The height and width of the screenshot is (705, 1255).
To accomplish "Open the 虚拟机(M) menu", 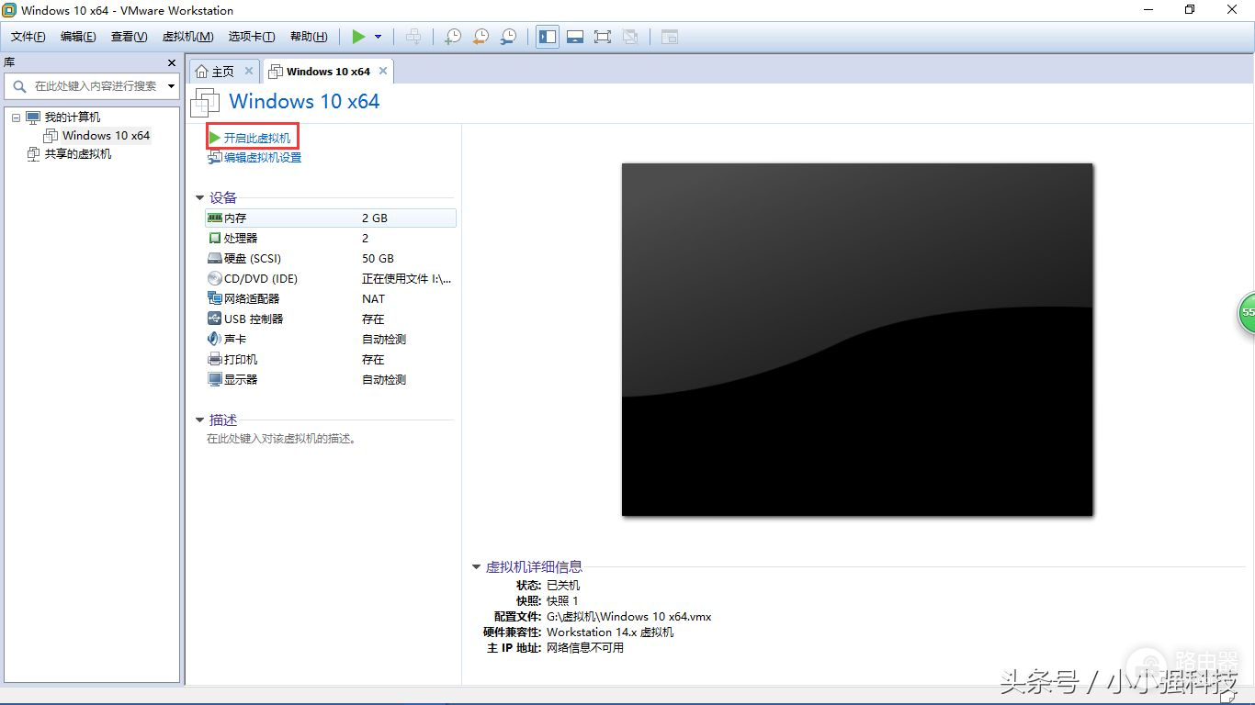I will pos(187,37).
